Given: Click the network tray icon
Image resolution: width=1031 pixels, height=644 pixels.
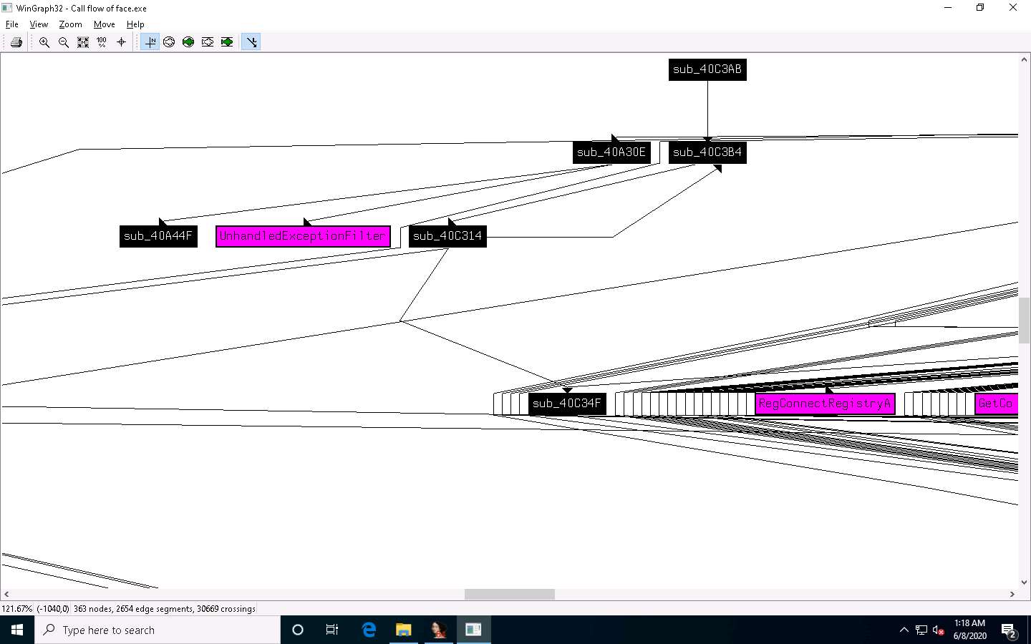Looking at the screenshot, I should [x=921, y=630].
